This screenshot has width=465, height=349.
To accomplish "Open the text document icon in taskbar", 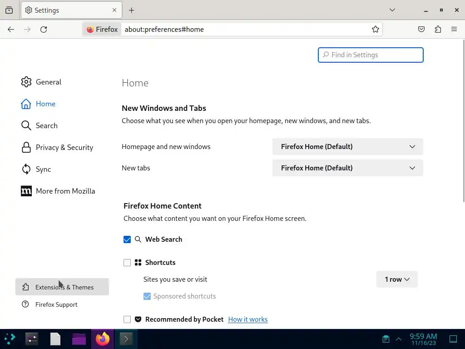I will pos(55,339).
